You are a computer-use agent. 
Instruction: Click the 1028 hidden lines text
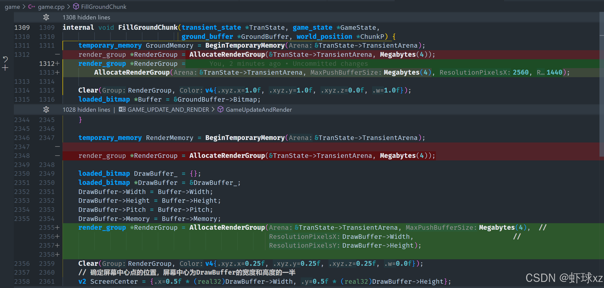pyautogui.click(x=86, y=109)
